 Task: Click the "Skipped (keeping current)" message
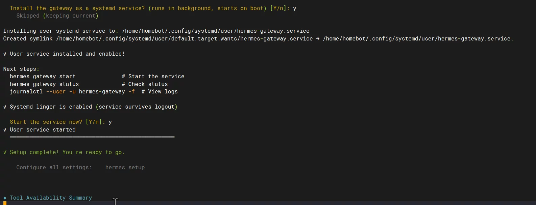pos(57,16)
